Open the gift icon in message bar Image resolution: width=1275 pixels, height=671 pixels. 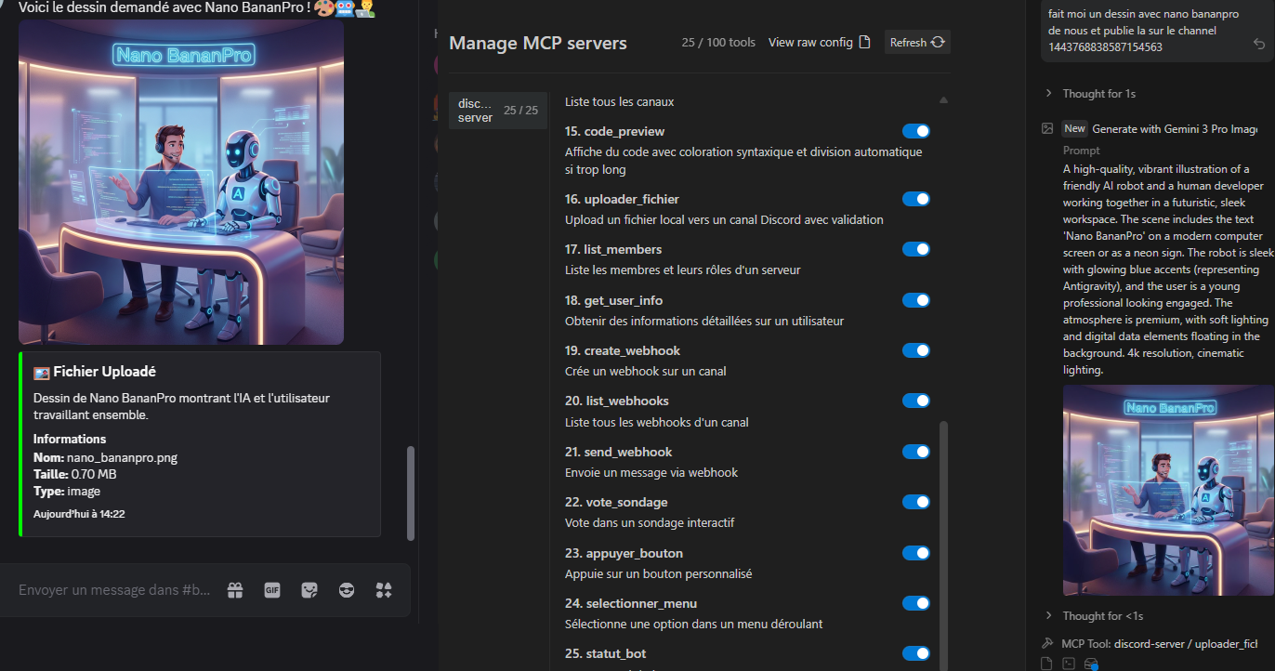click(235, 590)
